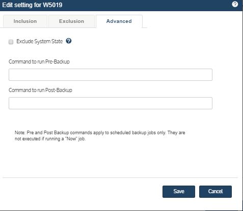Click the 'Command to run Pre-Backup' label
Image resolution: width=243 pixels, height=211 pixels.
[x=39, y=62]
